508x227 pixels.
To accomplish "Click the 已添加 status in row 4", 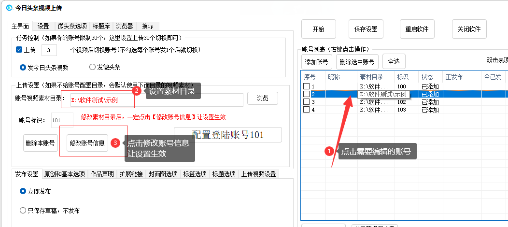I will point(430,110).
